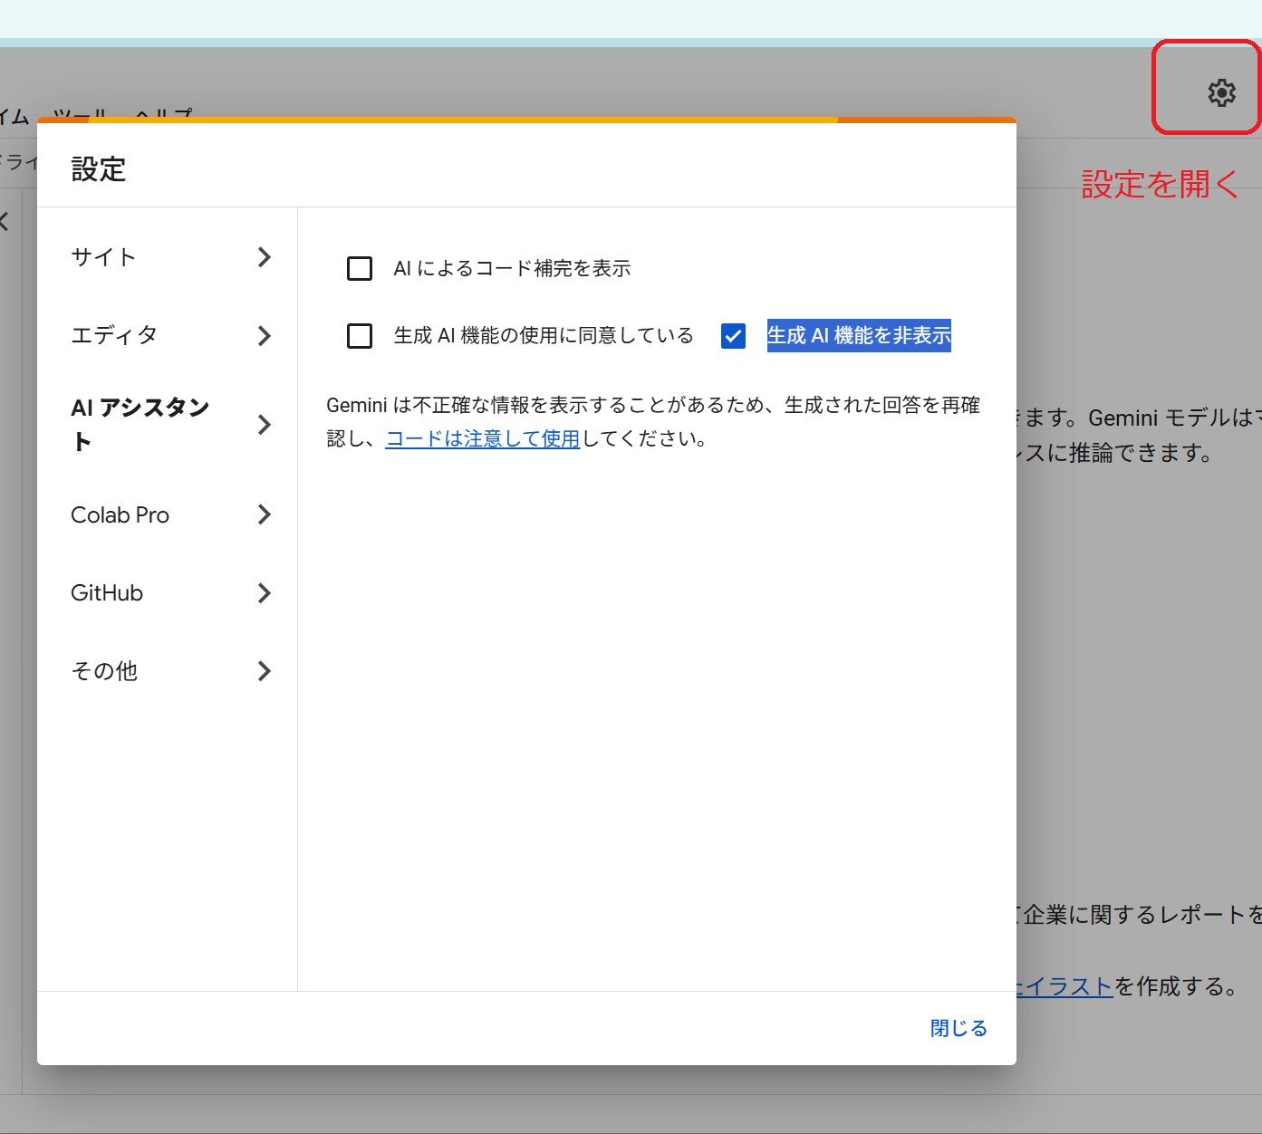Screen dimensions: 1262x1134
Task: Open the GitHub settings category
Action: pos(168,592)
